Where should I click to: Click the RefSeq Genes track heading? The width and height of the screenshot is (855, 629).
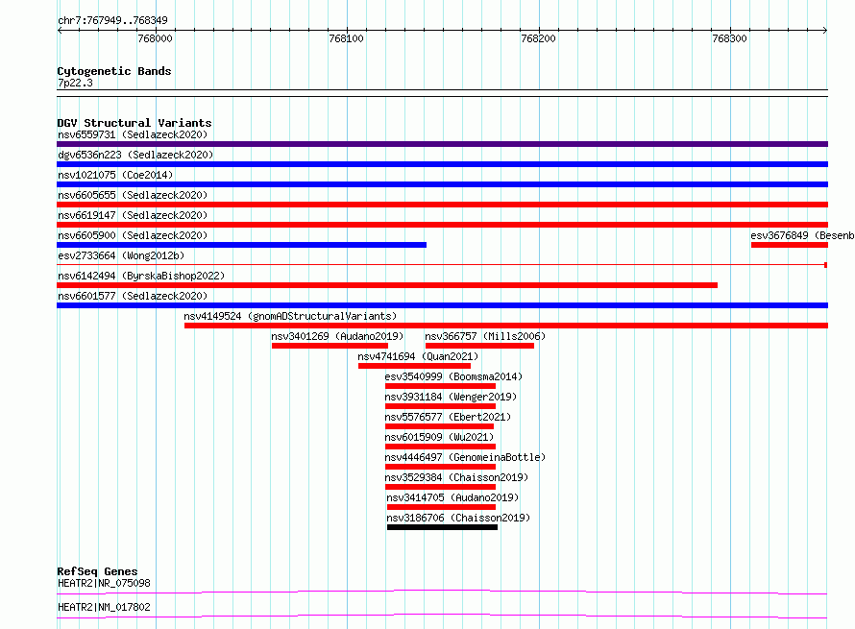(x=97, y=571)
